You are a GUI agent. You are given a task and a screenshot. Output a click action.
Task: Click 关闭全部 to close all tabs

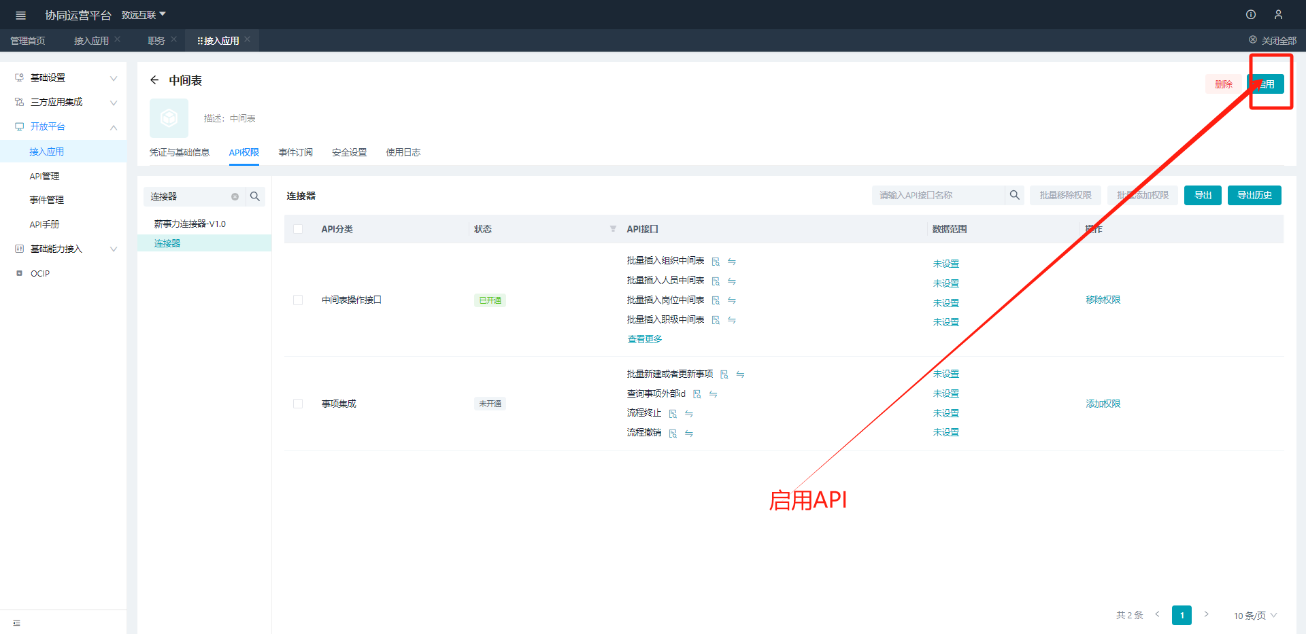tap(1273, 41)
